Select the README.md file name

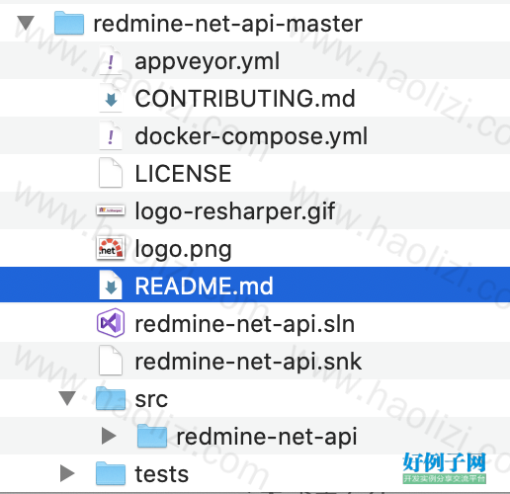(205, 286)
